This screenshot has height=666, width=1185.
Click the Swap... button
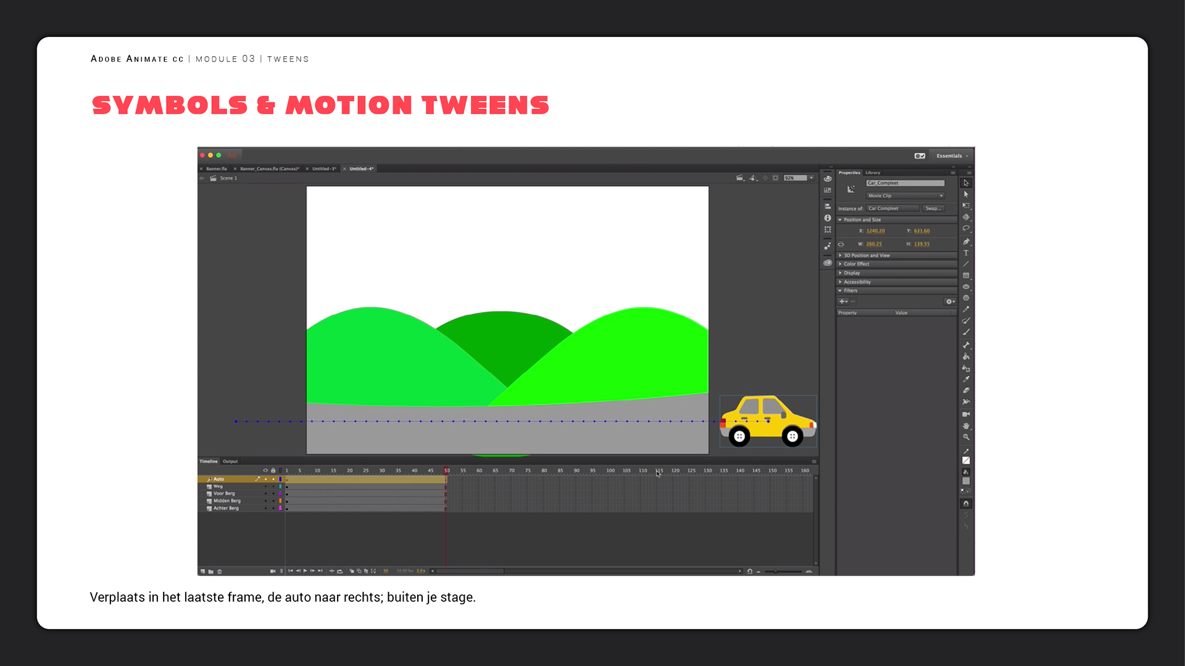[933, 208]
